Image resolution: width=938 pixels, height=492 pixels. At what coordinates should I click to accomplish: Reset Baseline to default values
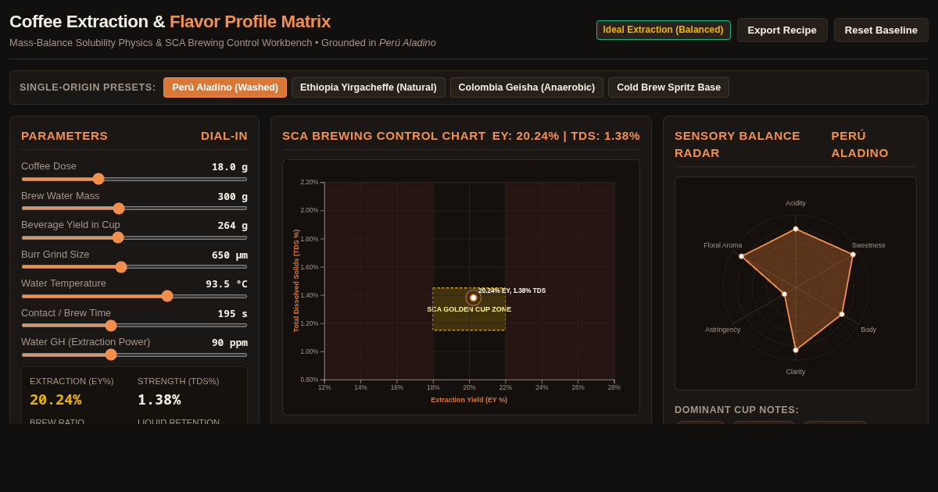(x=881, y=30)
